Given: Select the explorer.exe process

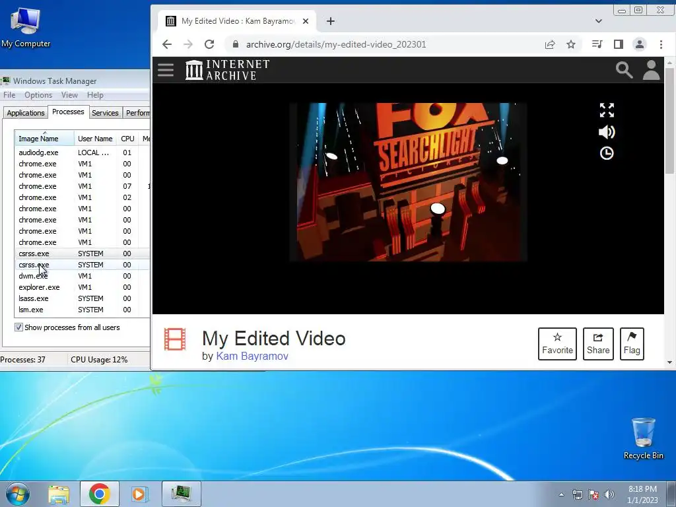Looking at the screenshot, I should (82, 287).
